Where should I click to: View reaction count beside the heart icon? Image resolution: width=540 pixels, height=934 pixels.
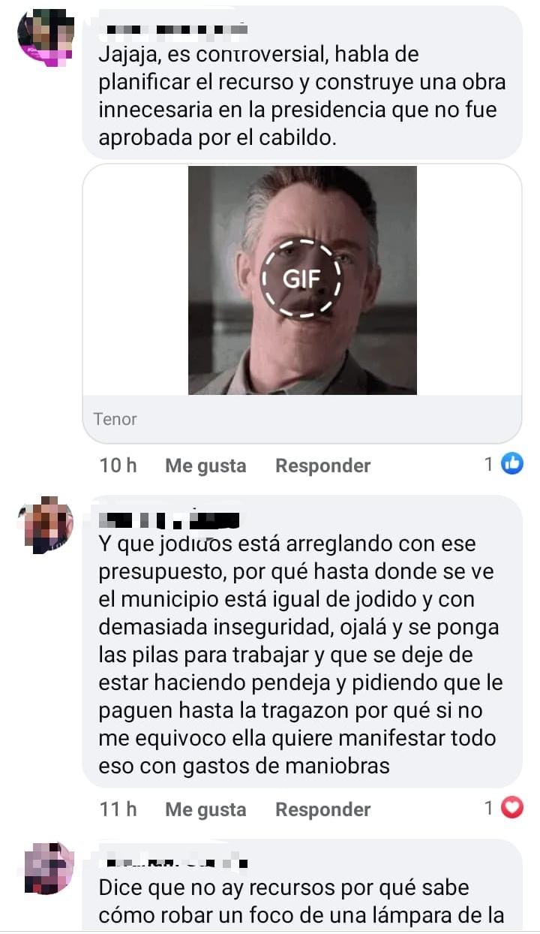pyautogui.click(x=489, y=809)
